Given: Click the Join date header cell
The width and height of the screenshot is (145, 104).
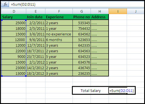Looking at the screenshot, I should (36, 17).
